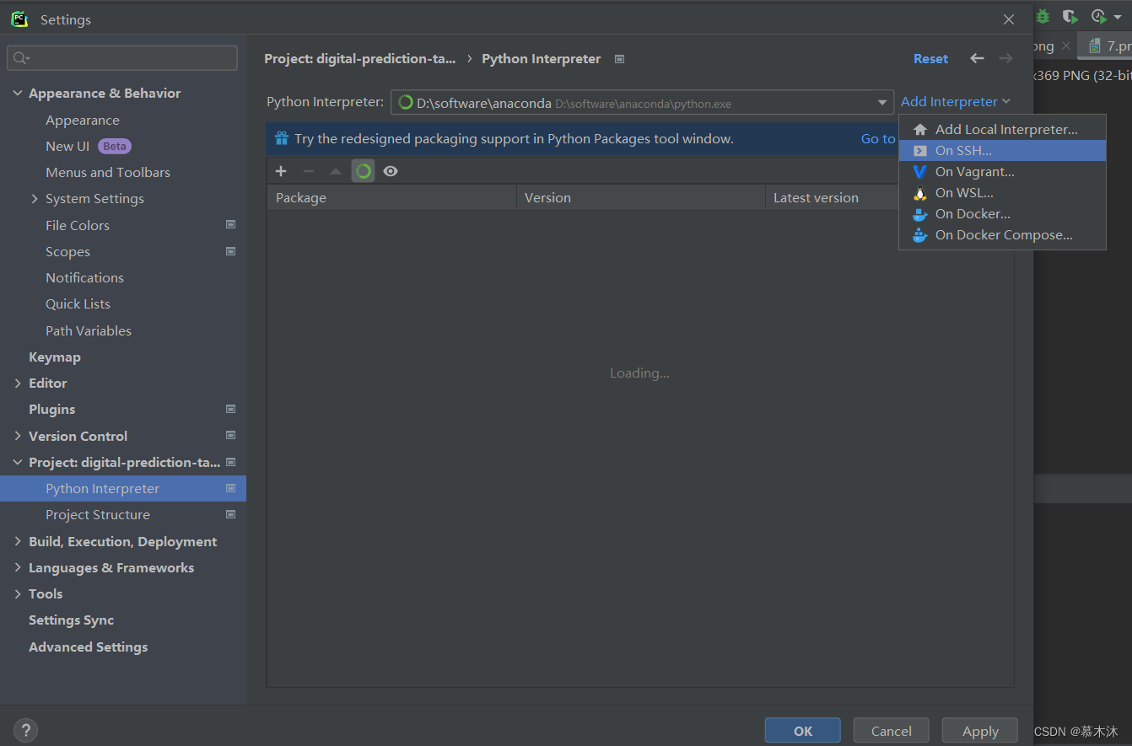This screenshot has width=1132, height=746.
Task: Click the Go to link in the banner
Action: (x=878, y=139)
